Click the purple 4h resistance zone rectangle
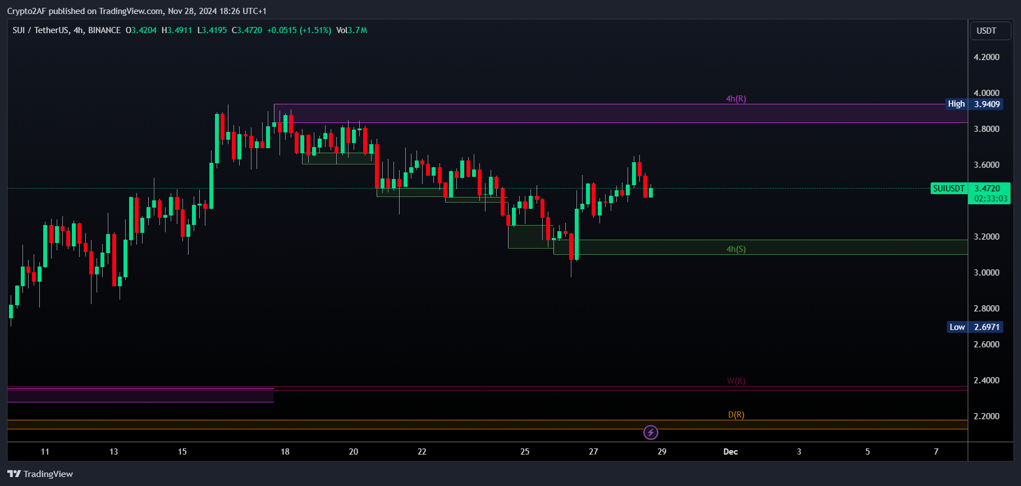1021x486 pixels. tap(620, 113)
